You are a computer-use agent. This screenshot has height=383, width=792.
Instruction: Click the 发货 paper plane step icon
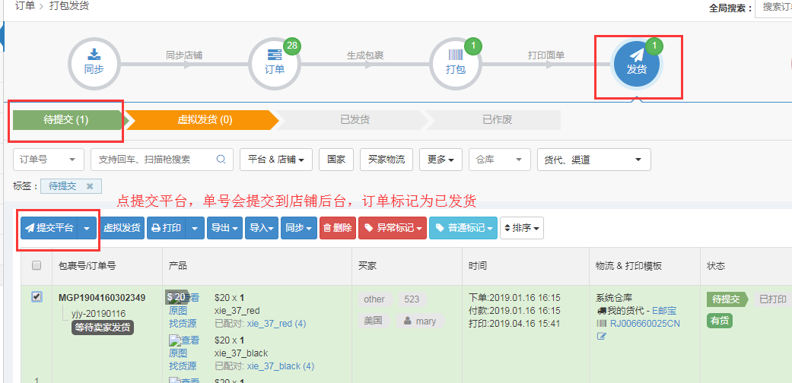[637, 62]
